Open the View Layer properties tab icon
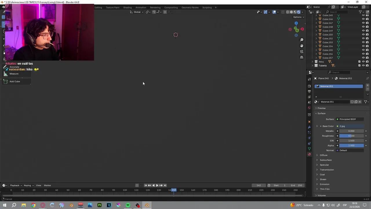 click(x=309, y=97)
